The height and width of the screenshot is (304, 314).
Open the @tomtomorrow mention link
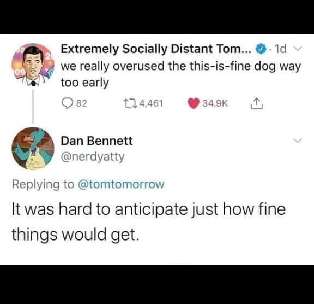[121, 184]
